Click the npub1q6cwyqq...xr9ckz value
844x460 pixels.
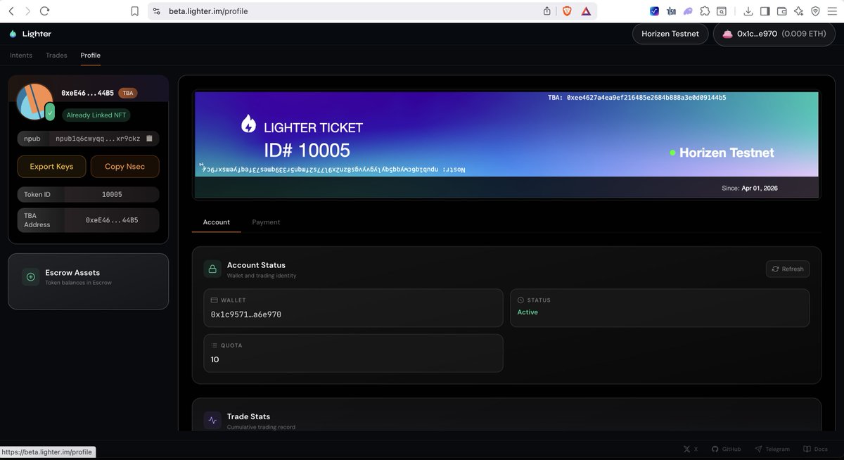click(x=98, y=139)
